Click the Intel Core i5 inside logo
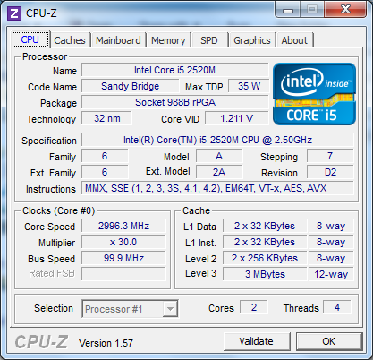Viewport: 373px width, 360px height. [x=314, y=94]
